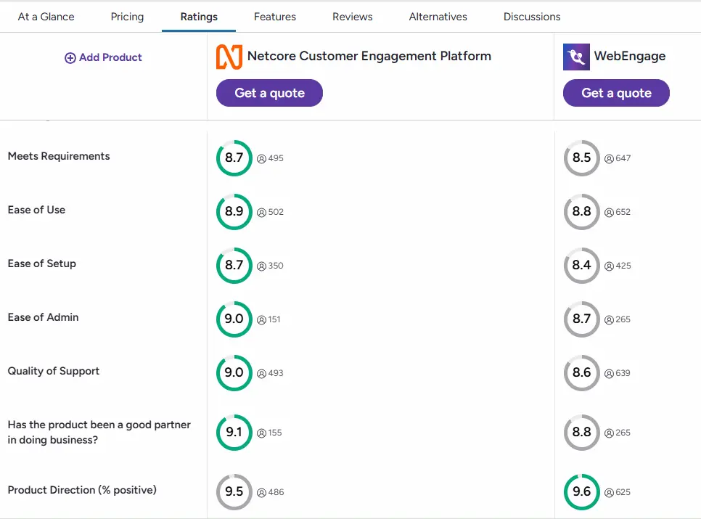The width and height of the screenshot is (701, 519).
Task: Click WebEngage 8.5 Meets Requirements score ring
Action: (x=582, y=158)
